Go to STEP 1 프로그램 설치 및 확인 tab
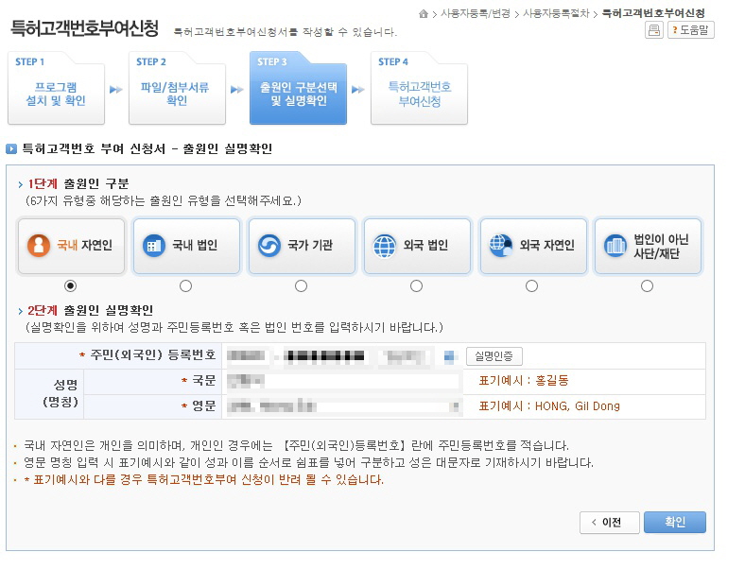Image resolution: width=745 pixels, height=569 pixels. coord(56,88)
